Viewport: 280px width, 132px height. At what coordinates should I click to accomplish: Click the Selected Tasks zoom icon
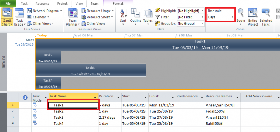point(266,13)
